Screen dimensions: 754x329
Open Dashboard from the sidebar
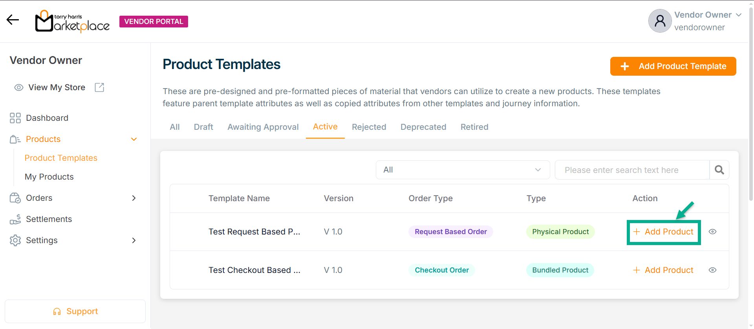click(47, 118)
